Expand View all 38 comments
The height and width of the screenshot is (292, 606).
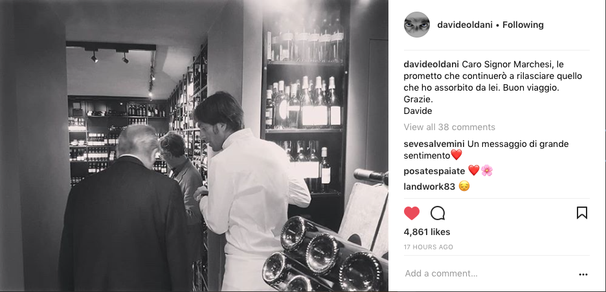(449, 127)
